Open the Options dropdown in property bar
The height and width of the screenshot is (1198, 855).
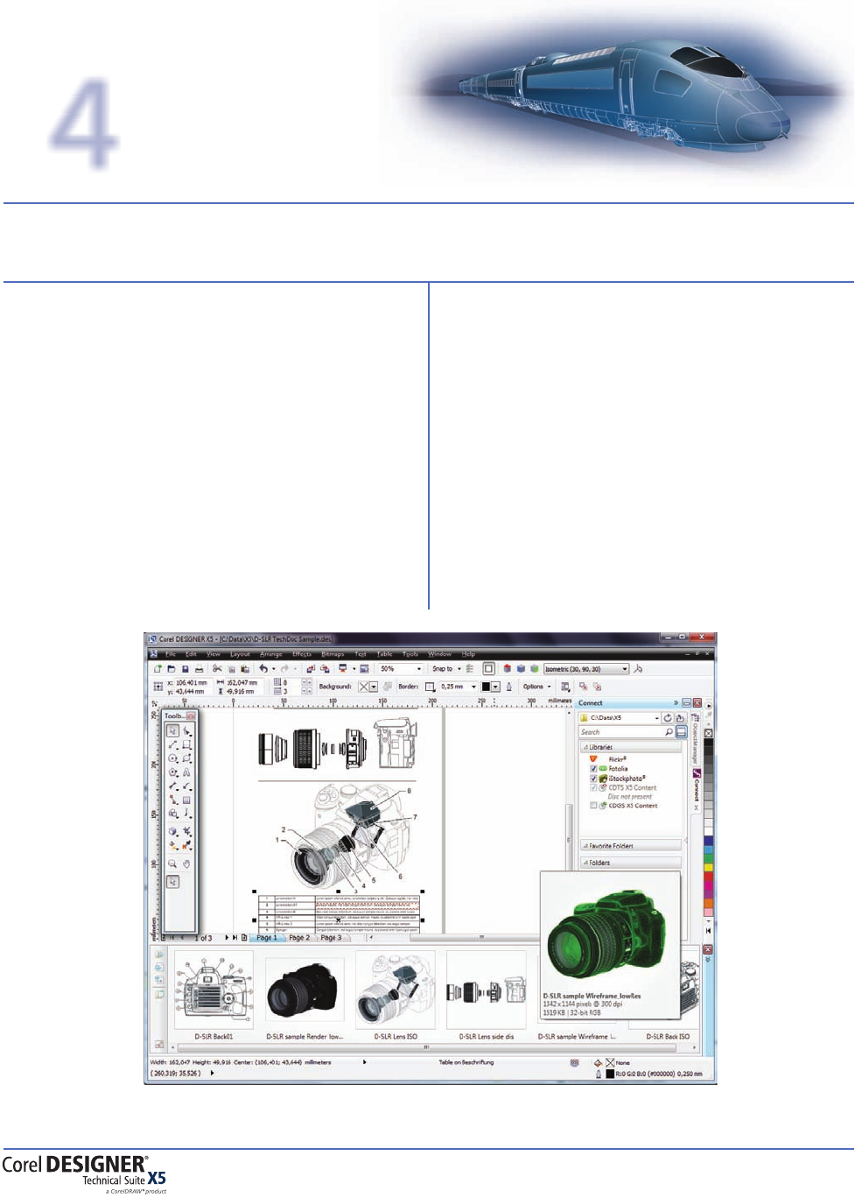tap(536, 687)
